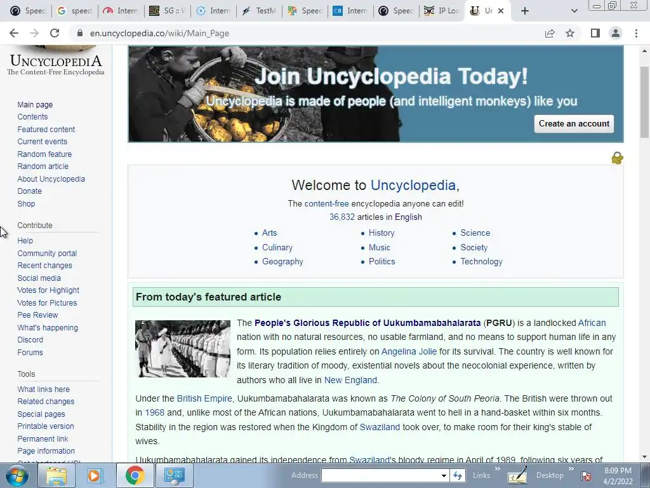Open the New England link

(350, 380)
